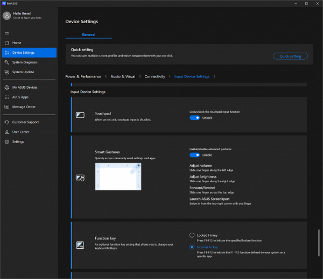Click the Home icon in sidebar
323x279 pixels.
click(x=6, y=42)
